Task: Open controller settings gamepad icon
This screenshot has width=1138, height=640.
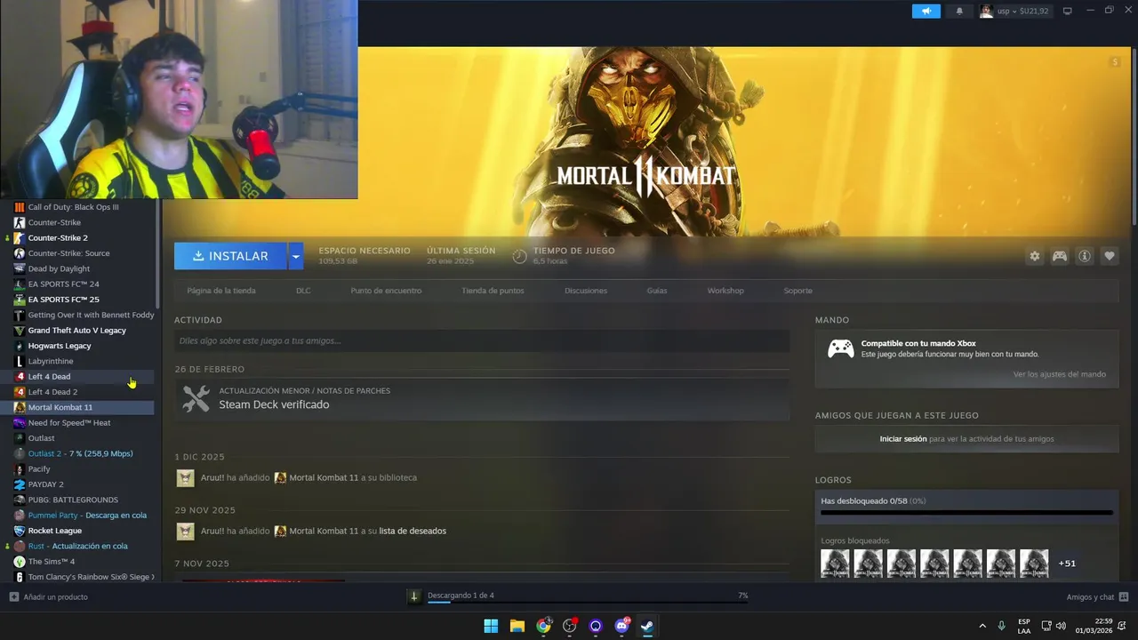Action: point(1060,256)
